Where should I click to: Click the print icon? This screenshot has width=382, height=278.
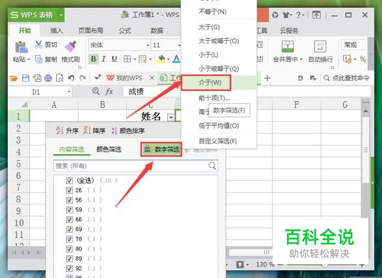click(x=48, y=78)
